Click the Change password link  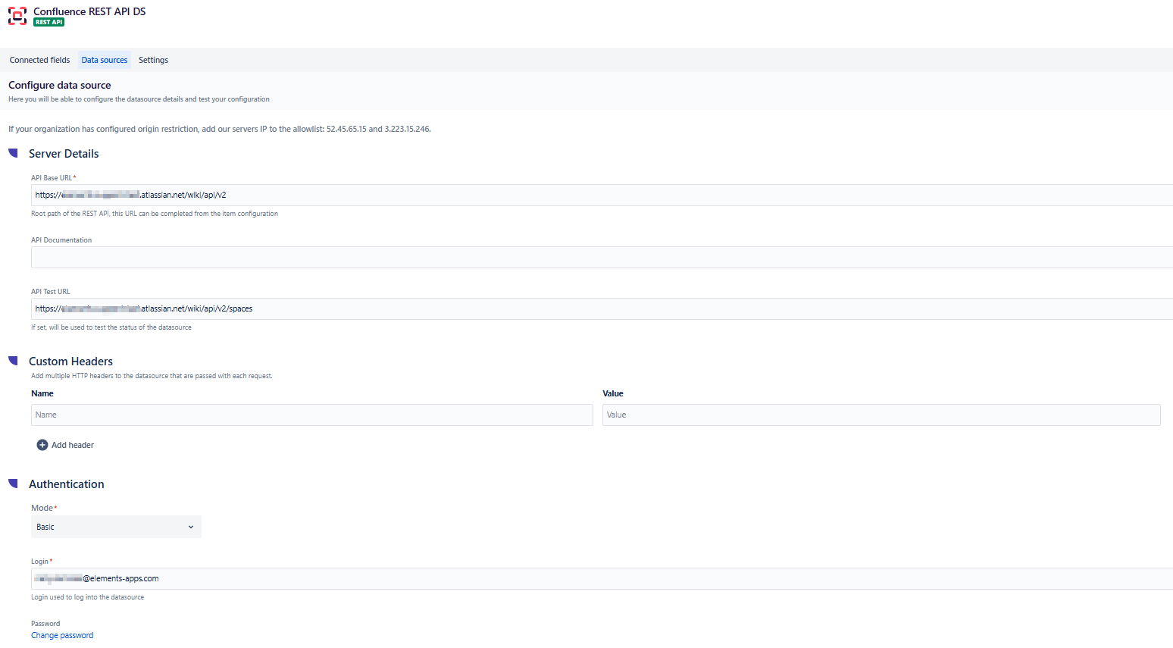(62, 635)
